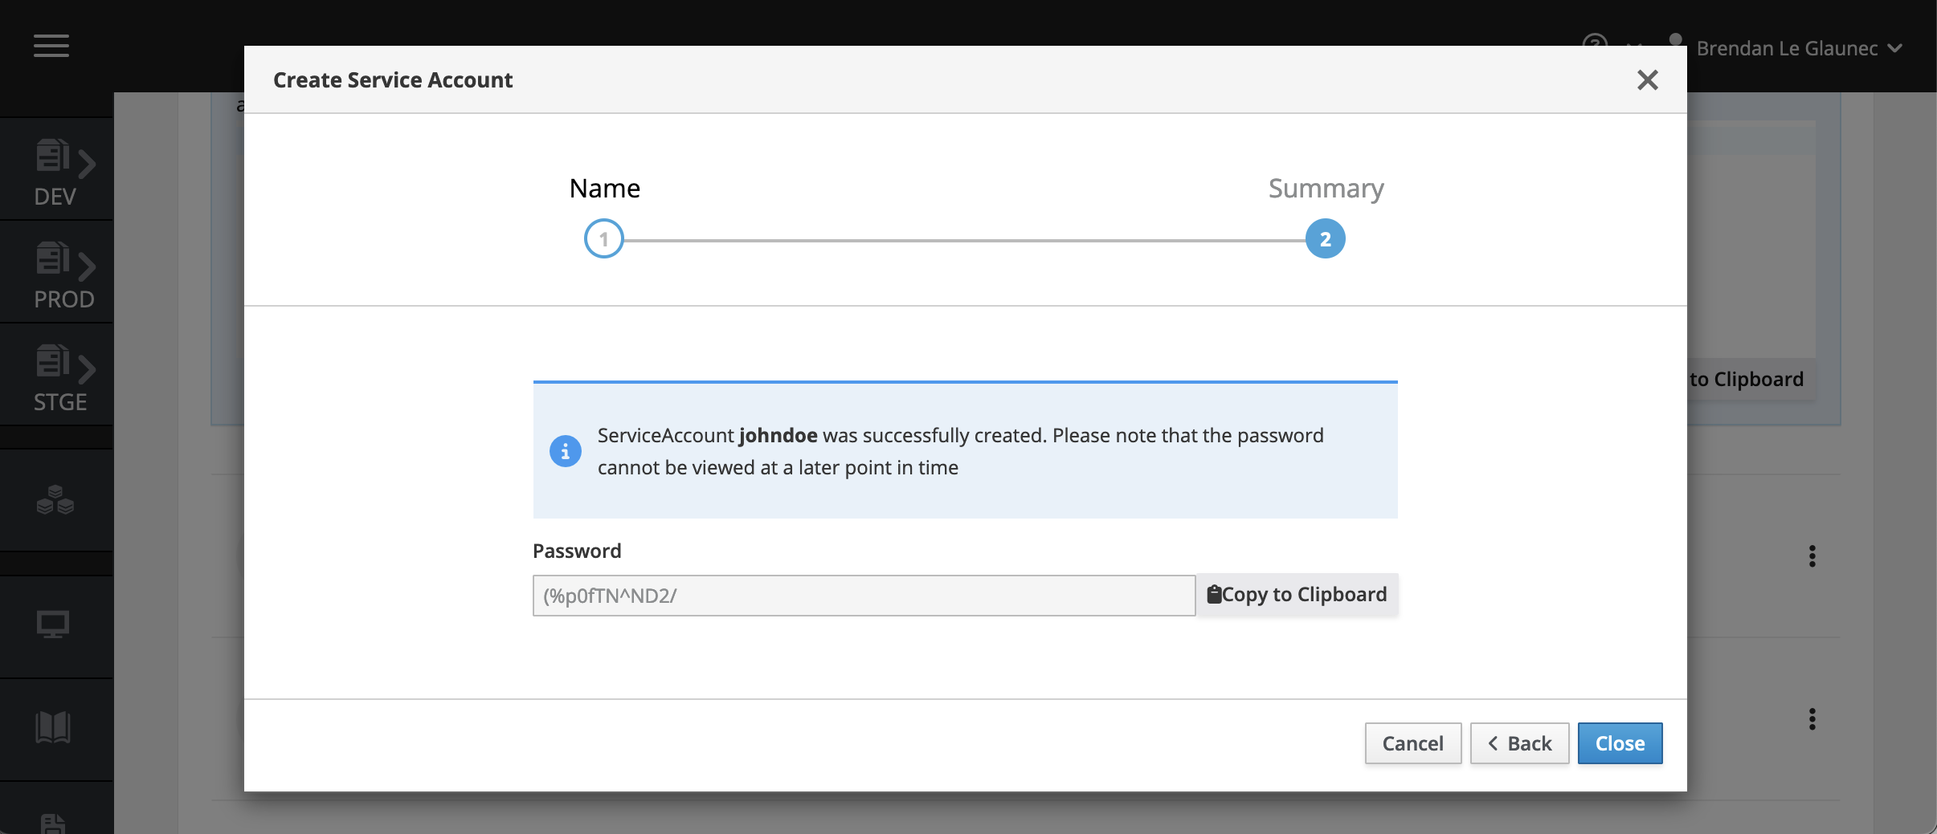This screenshot has width=1937, height=834.
Task: Go Back to previous wizard step
Action: [1519, 743]
